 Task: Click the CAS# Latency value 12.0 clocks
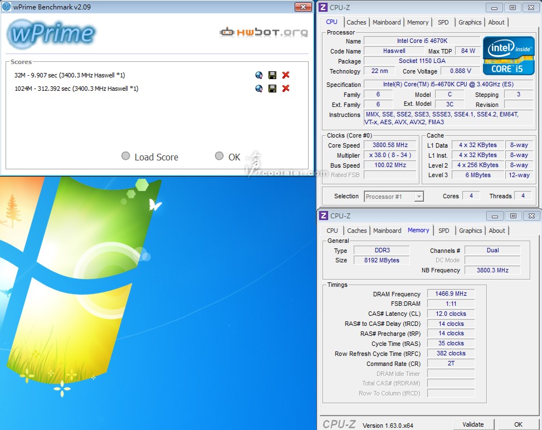451,314
